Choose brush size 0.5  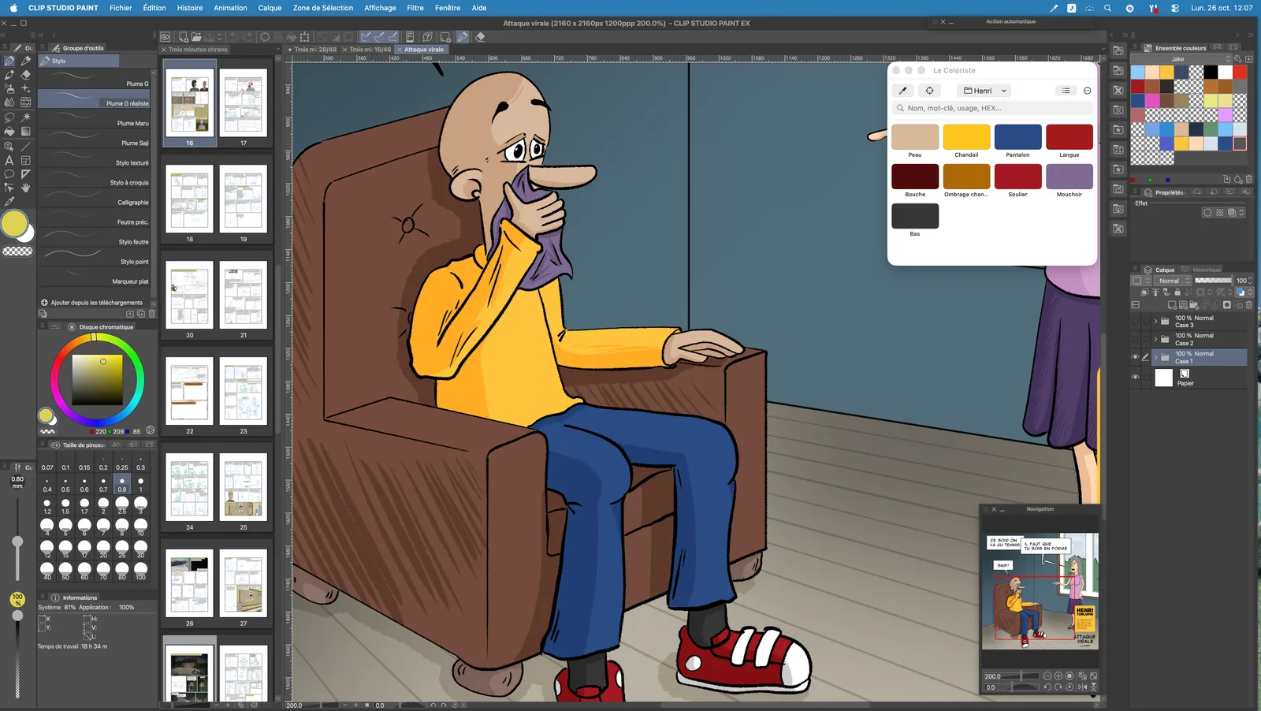click(65, 483)
